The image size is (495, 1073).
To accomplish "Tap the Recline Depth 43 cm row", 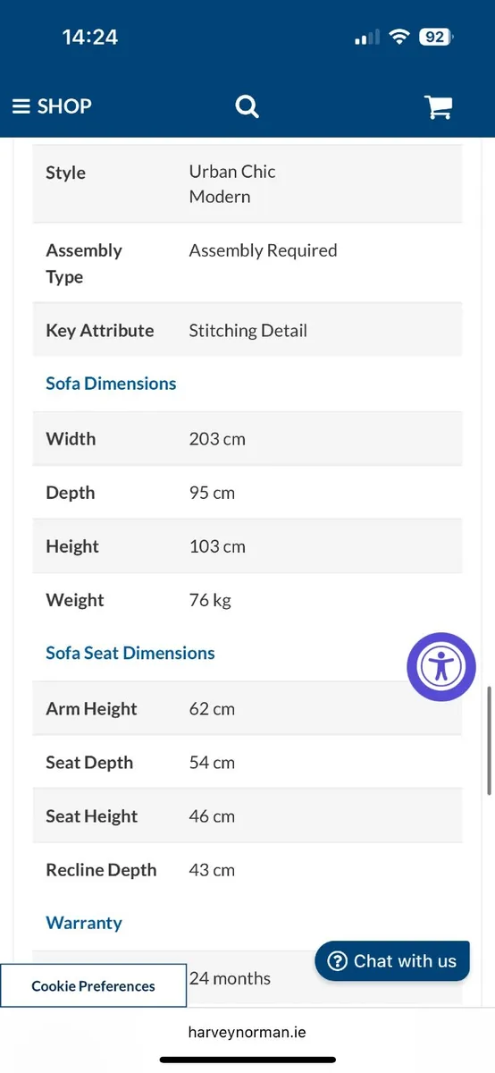I will (x=247, y=870).
